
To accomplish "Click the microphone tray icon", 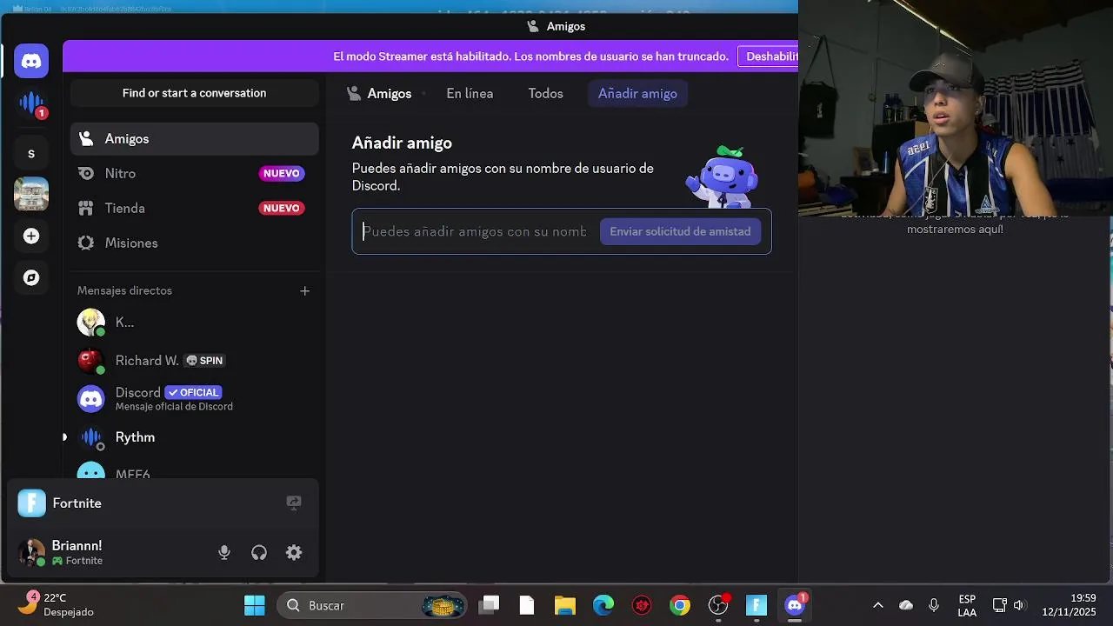I will (934, 605).
